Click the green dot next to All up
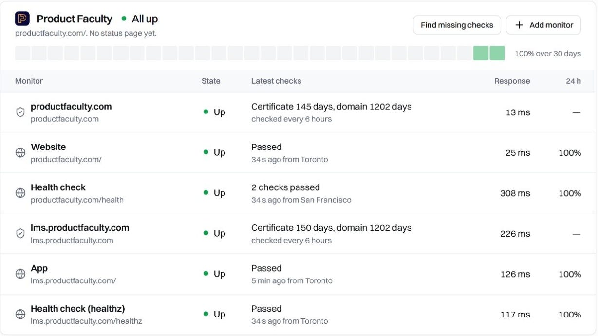 coord(124,19)
